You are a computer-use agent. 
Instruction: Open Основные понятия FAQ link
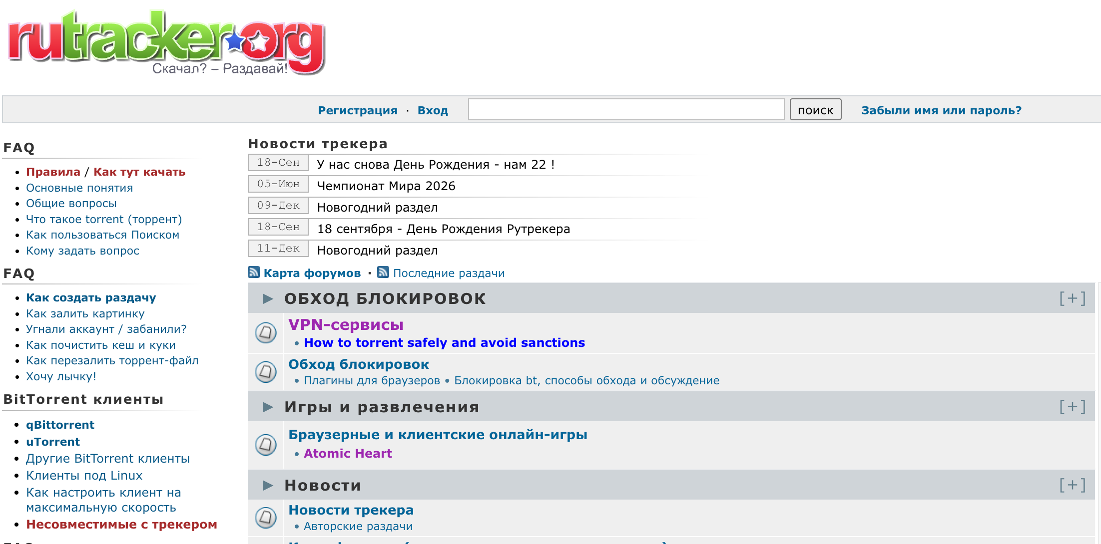79,188
